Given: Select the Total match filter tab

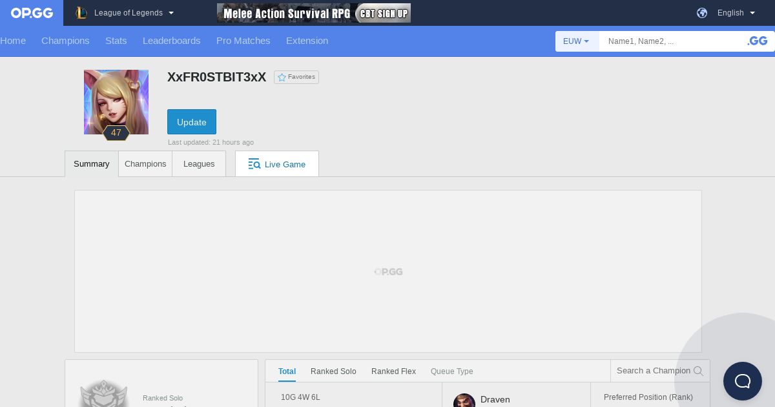Looking at the screenshot, I should (287, 371).
